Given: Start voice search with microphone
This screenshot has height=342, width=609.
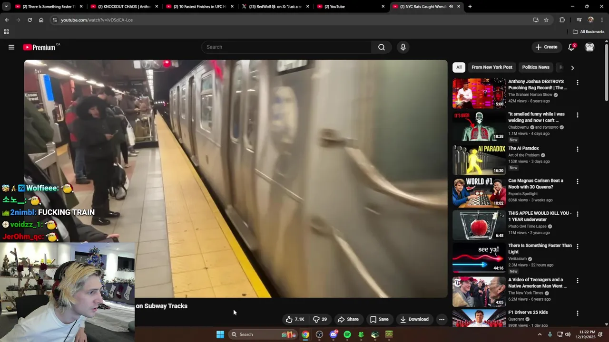Looking at the screenshot, I should coord(403,47).
